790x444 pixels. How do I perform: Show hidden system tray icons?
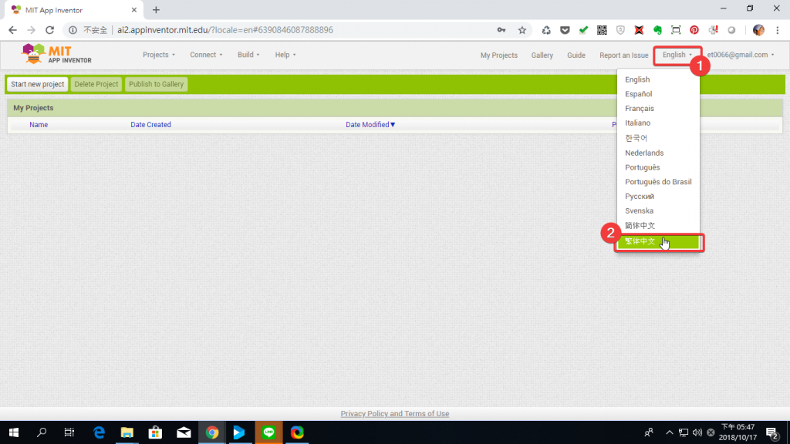pyautogui.click(x=669, y=432)
